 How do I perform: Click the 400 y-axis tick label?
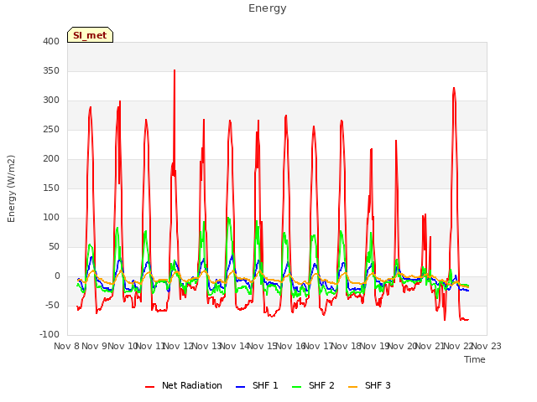51,41
